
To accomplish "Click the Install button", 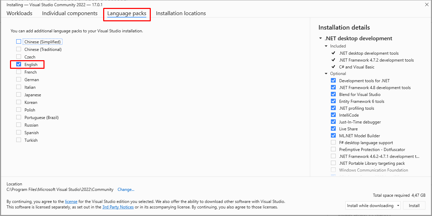I will [414, 206].
